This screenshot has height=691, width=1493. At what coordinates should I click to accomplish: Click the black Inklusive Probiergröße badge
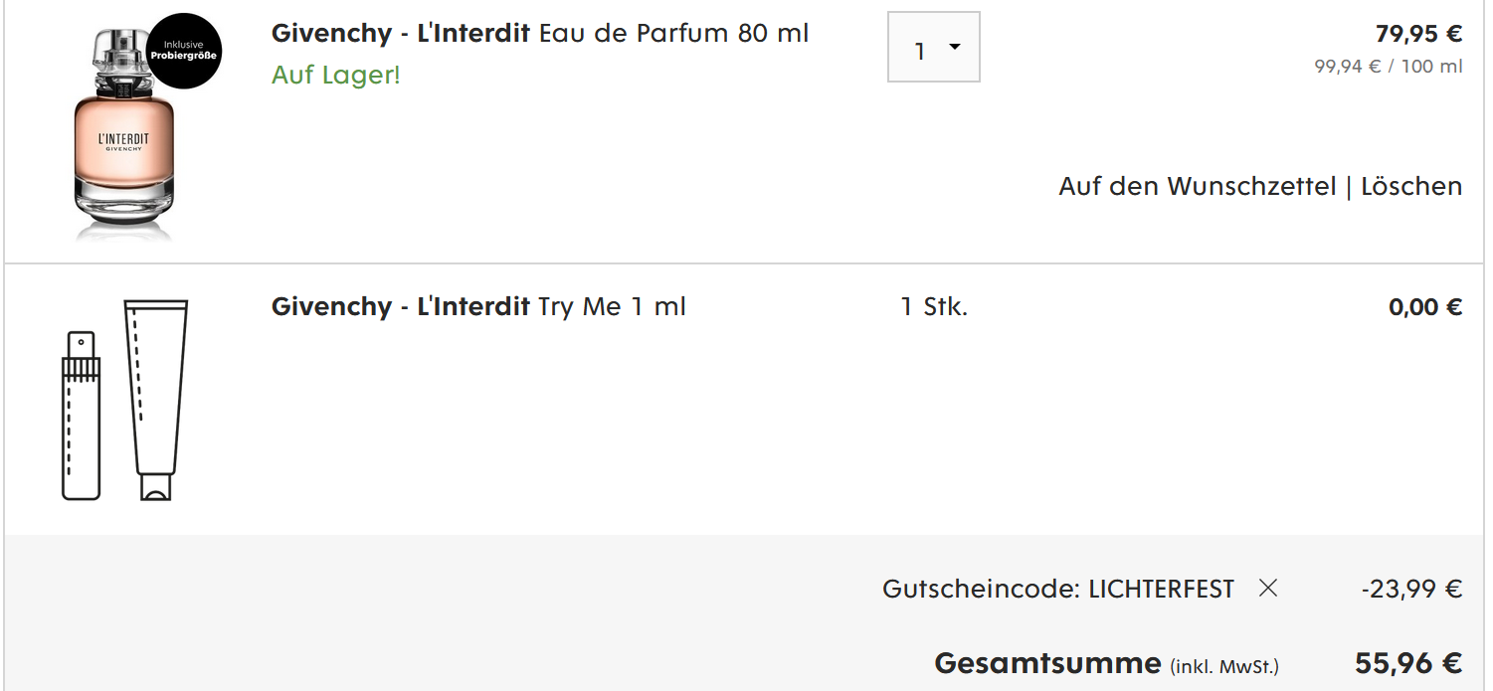click(x=183, y=51)
